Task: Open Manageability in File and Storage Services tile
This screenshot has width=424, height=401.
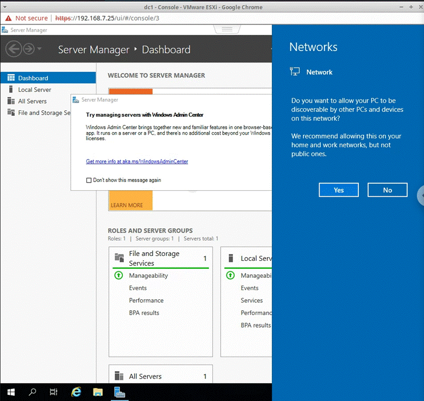Action: [148, 275]
